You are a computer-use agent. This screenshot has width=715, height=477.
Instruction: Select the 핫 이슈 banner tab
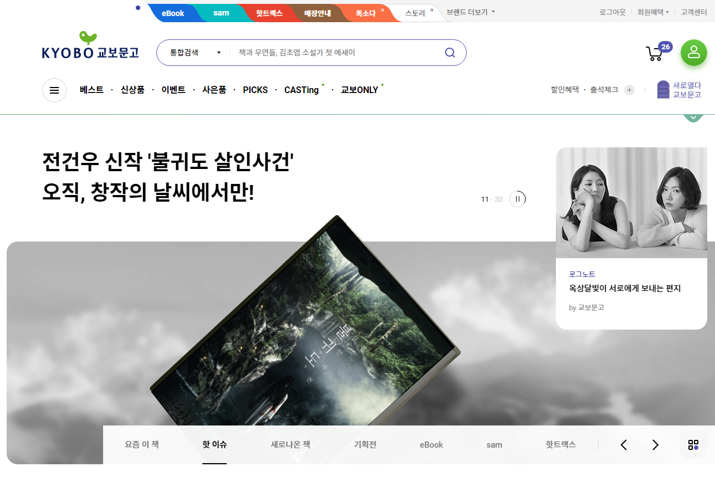pos(214,444)
